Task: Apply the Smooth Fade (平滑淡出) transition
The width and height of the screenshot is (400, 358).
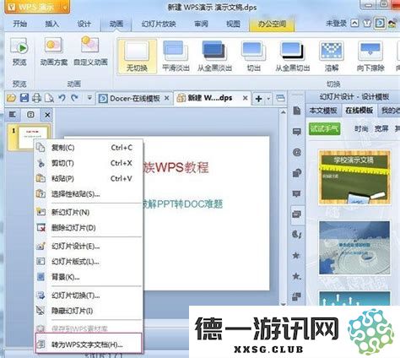Action: 176,57
